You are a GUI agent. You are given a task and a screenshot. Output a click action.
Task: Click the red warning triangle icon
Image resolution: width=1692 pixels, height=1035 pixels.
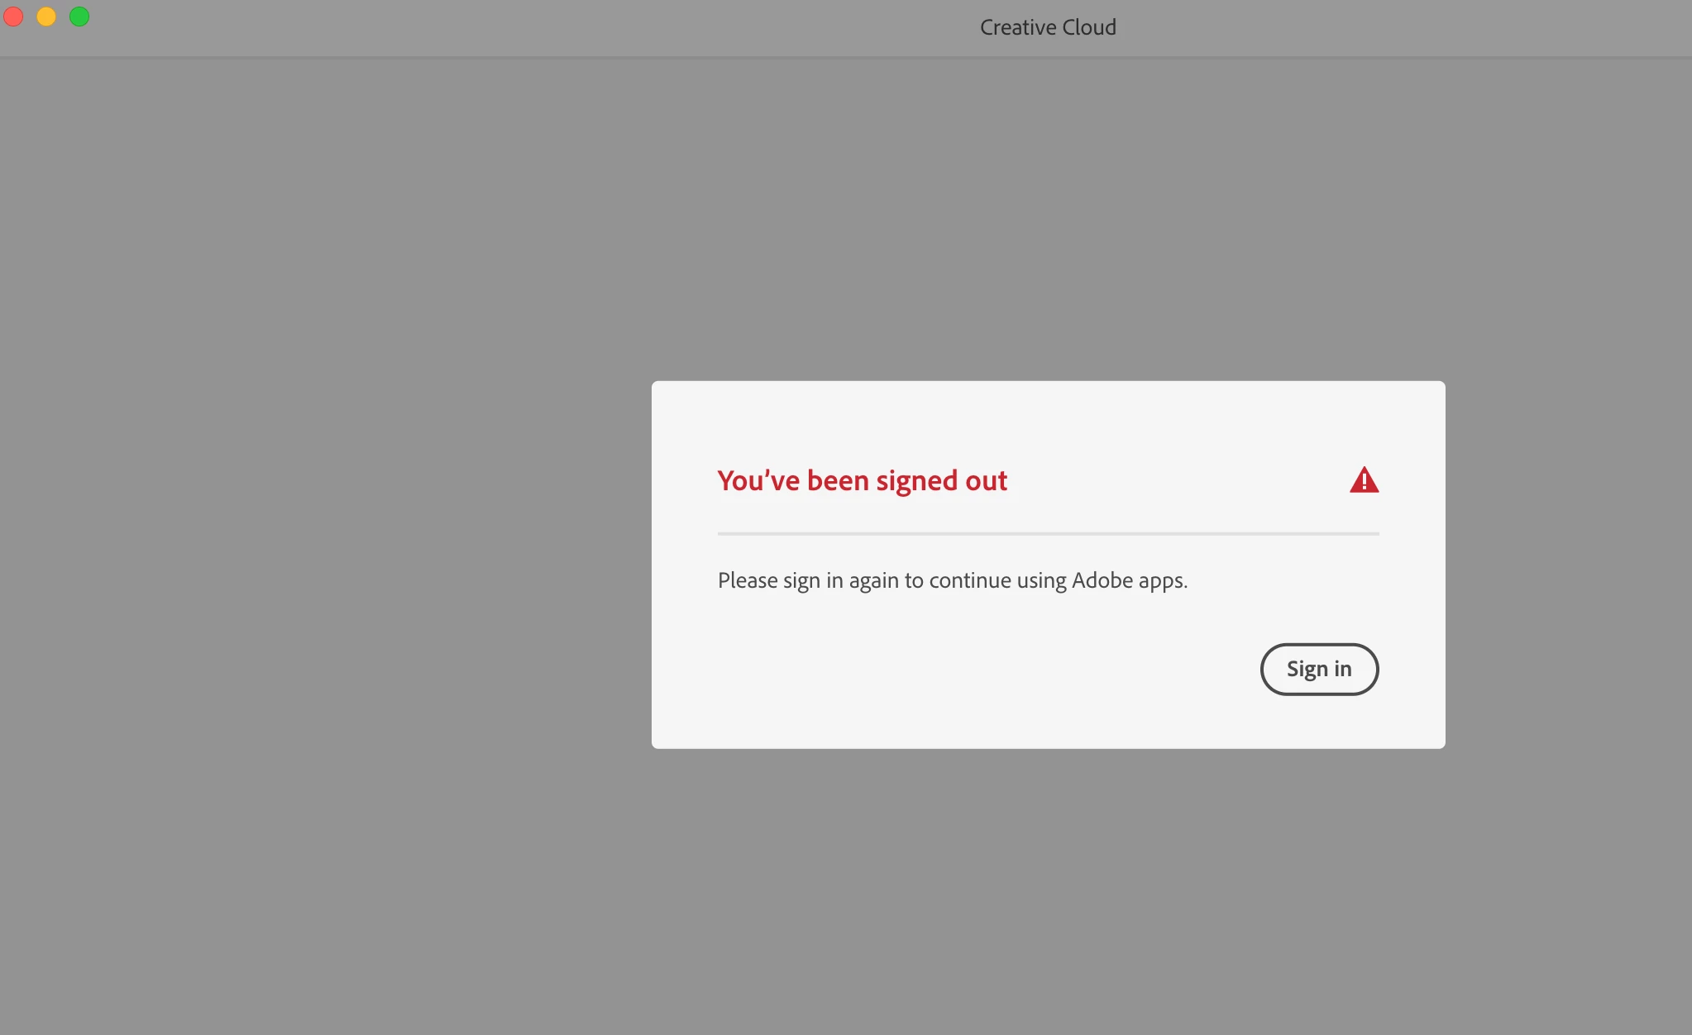[1364, 480]
